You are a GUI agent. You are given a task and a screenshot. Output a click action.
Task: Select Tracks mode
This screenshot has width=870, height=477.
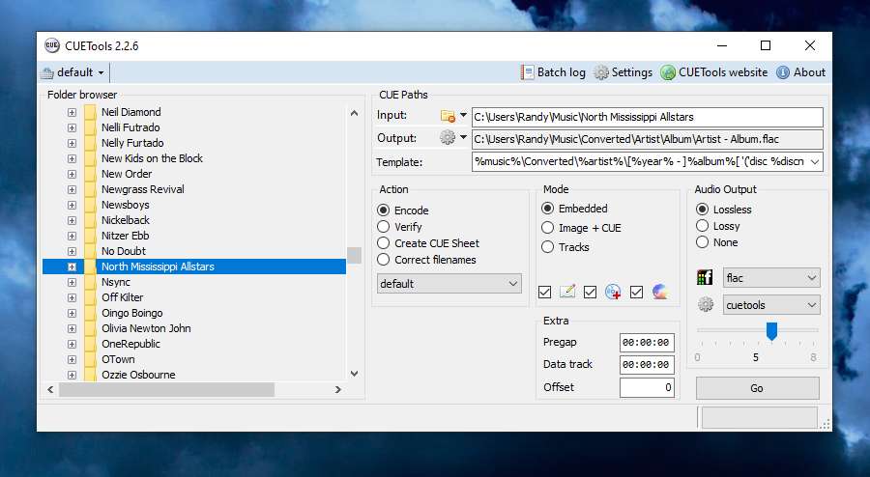pos(547,247)
